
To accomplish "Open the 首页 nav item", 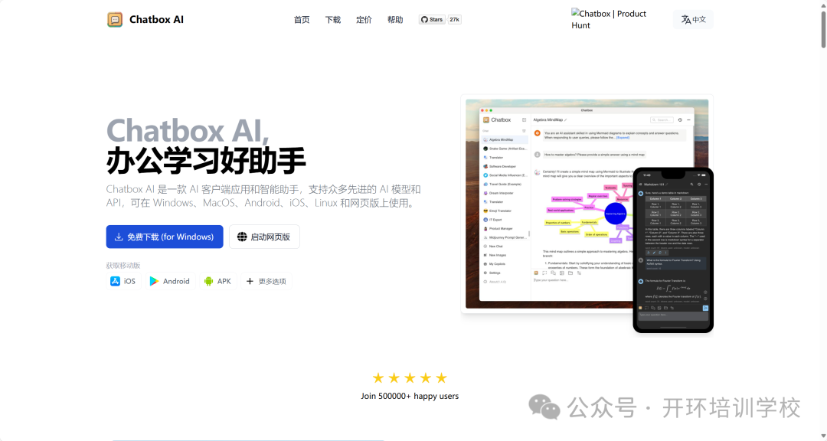I will tap(302, 19).
